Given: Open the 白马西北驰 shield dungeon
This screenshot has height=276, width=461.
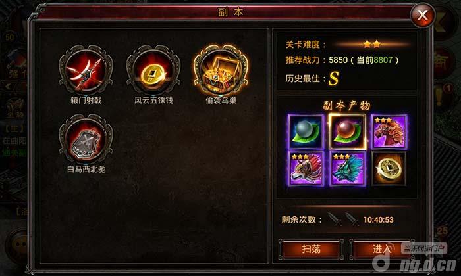Looking at the screenshot, I should tap(86, 139).
